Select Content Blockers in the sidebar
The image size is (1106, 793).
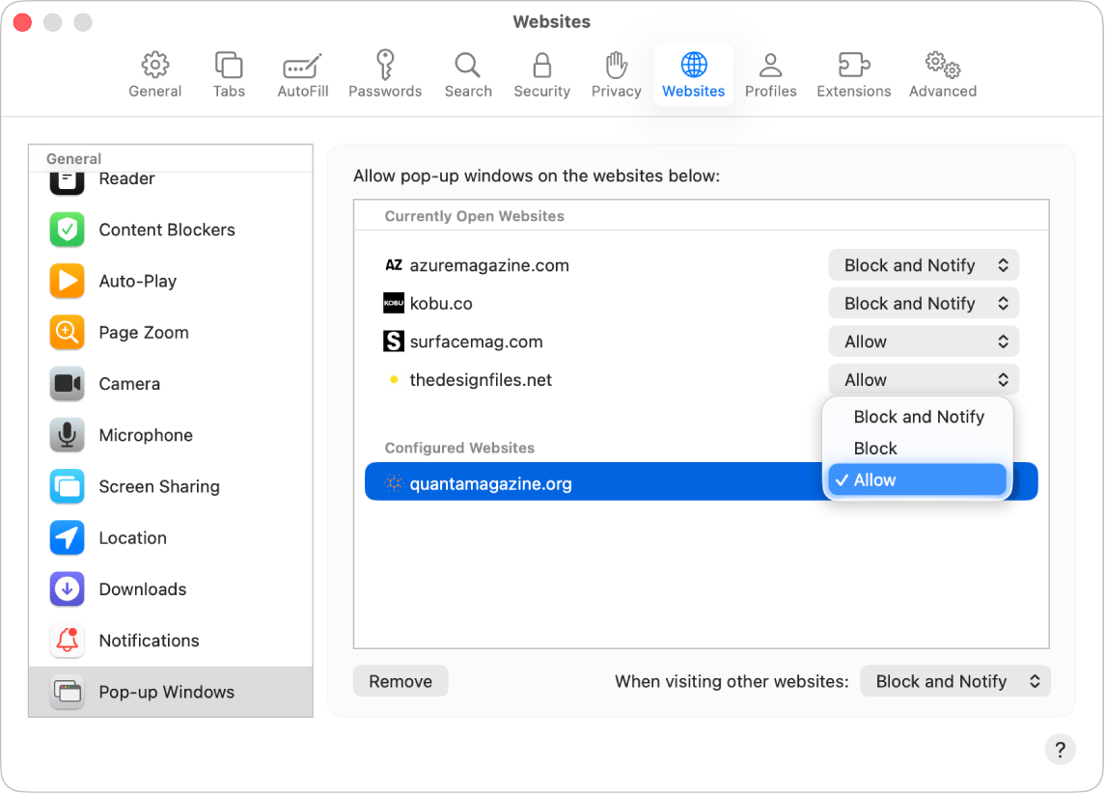(166, 230)
